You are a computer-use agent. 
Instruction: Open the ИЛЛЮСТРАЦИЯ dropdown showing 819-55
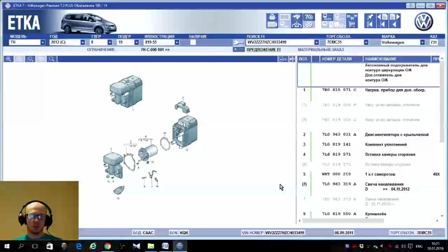click(x=177, y=42)
